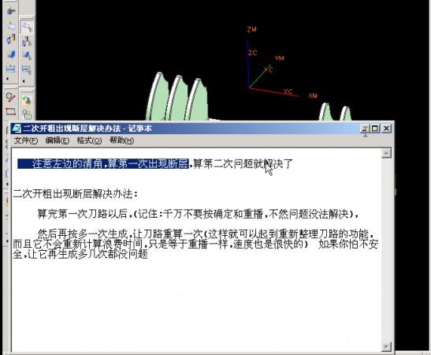Open the 帮助(H) menu in Notepad
Viewport: 431px width, 355px height.
pos(121,140)
